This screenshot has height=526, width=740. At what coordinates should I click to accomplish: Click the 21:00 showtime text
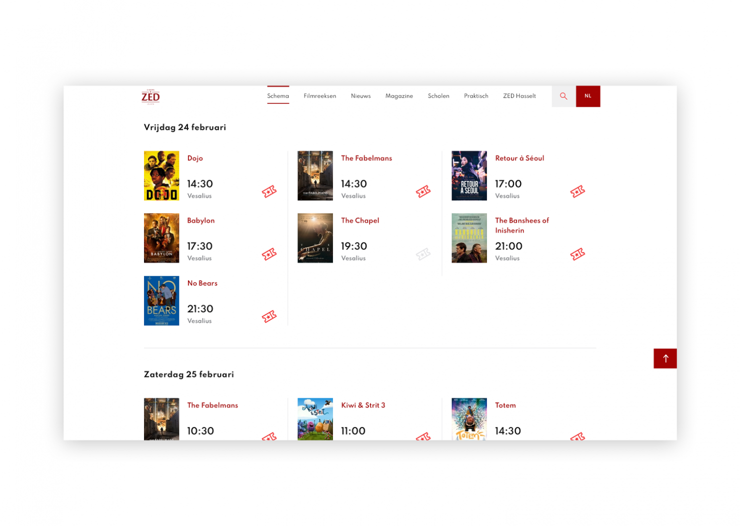(509, 246)
